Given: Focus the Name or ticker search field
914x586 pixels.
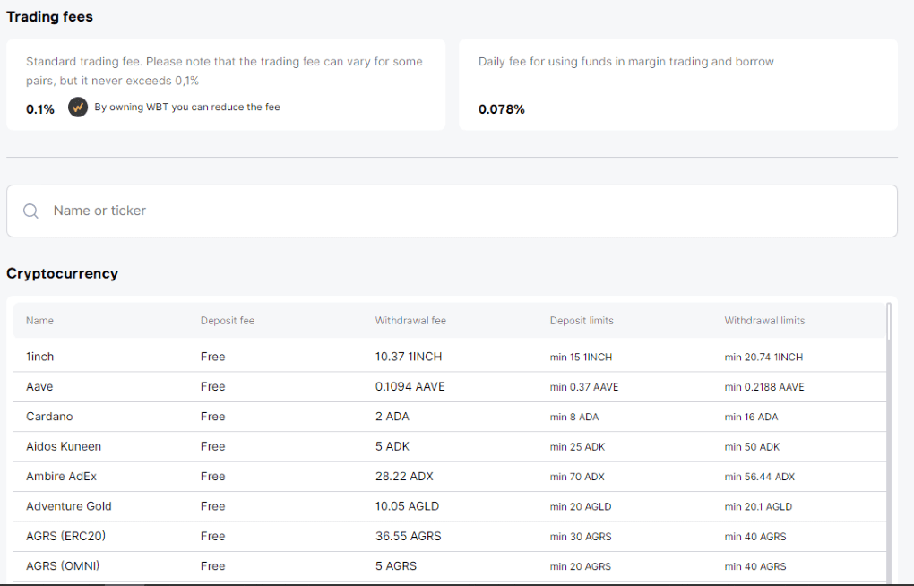Looking at the screenshot, I should tap(448, 211).
